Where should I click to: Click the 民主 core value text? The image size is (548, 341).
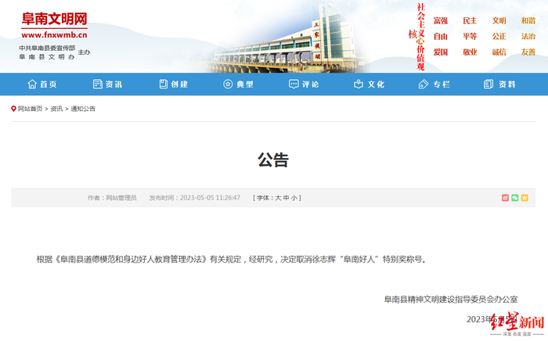(x=470, y=21)
